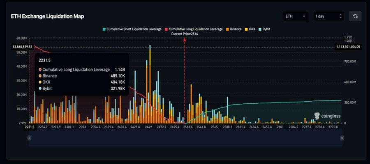
Task: Click the red Long Liquidation legend swatch
Action: click(x=166, y=30)
